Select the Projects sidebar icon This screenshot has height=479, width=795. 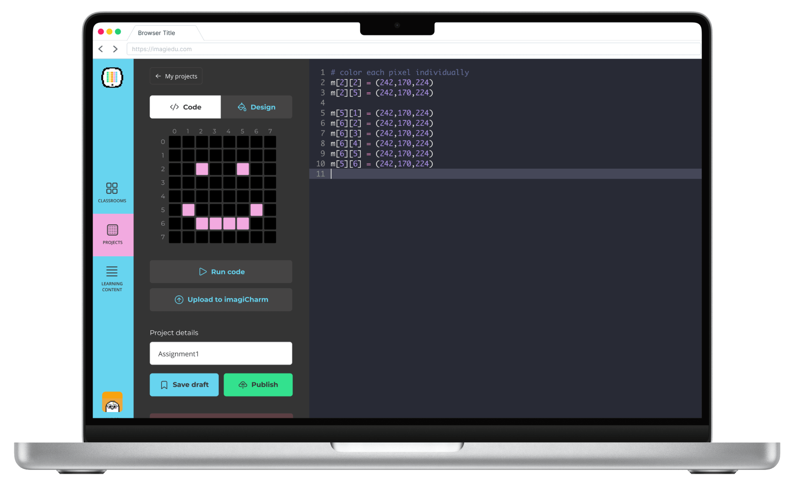(x=113, y=234)
